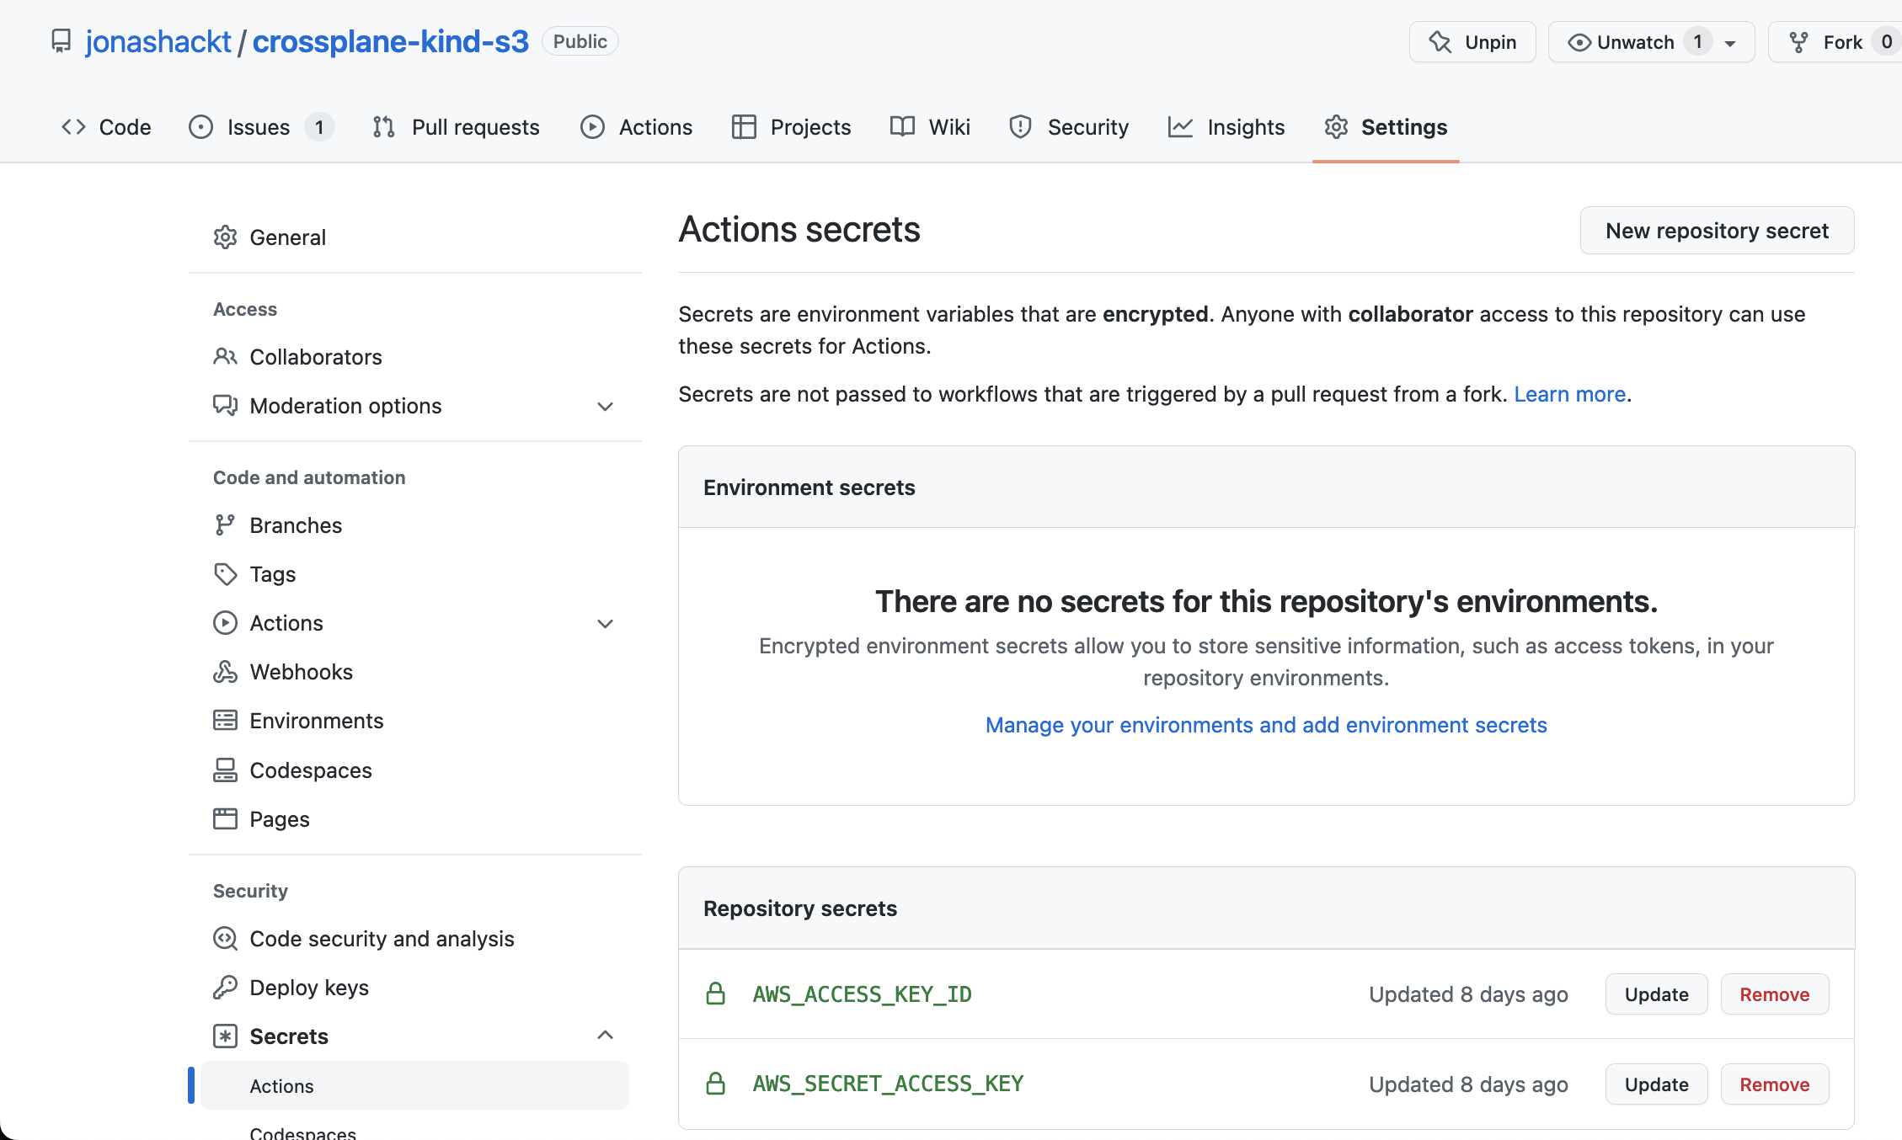
Task: Click the Insights chart icon in top nav
Action: click(1180, 128)
